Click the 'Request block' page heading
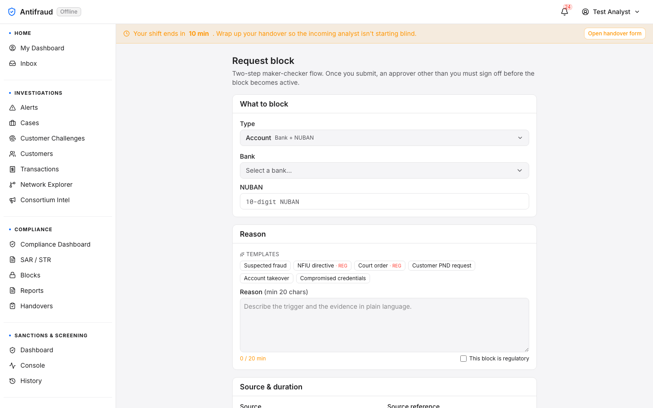653x408 pixels. coord(263,61)
